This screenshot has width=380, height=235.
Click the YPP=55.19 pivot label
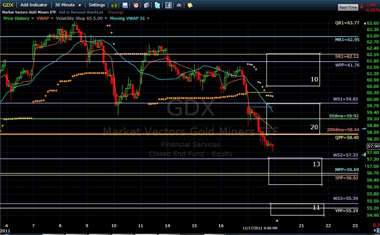coord(346,211)
